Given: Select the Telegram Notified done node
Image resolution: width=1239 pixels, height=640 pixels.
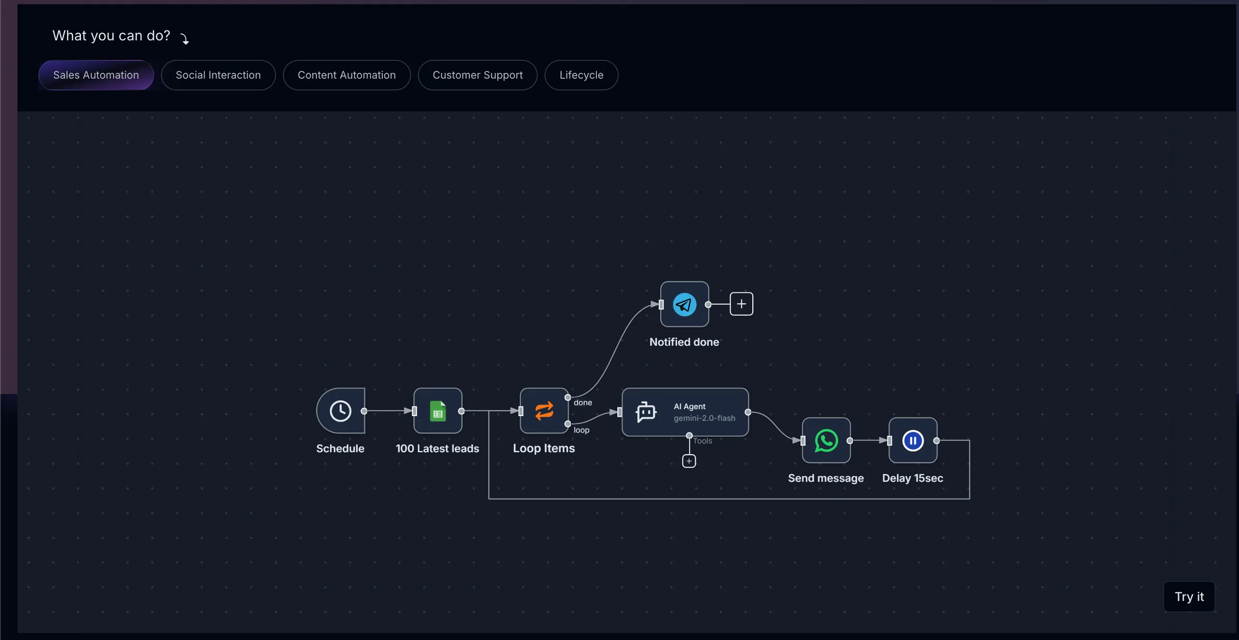Looking at the screenshot, I should coord(685,304).
